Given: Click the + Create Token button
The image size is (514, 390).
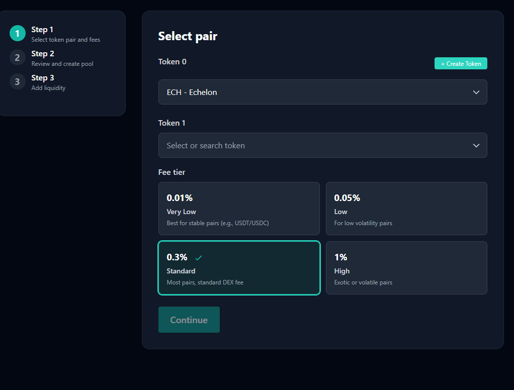Looking at the screenshot, I should click(x=461, y=64).
